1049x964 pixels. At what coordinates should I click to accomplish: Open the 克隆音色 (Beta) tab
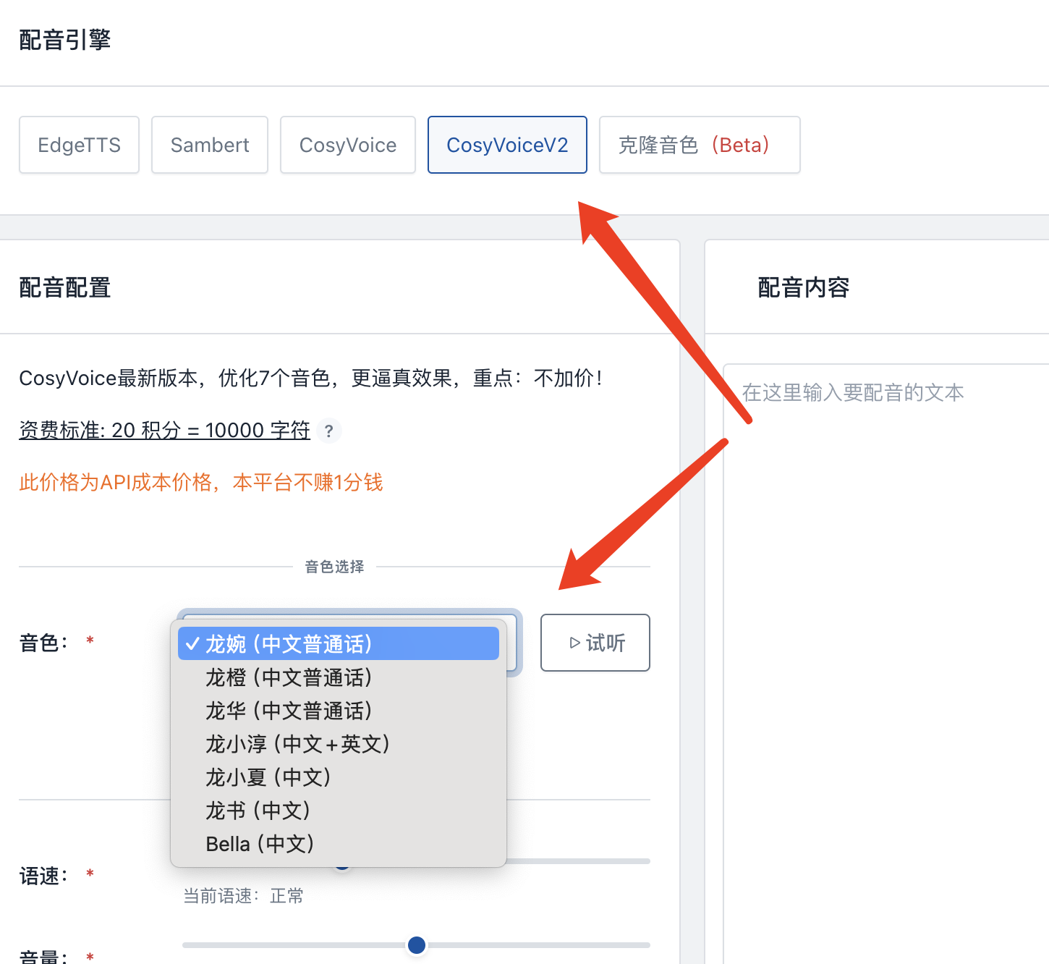coord(700,145)
